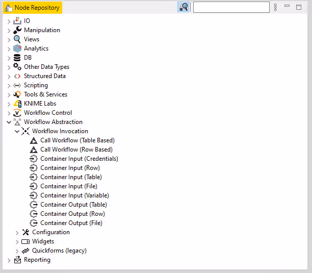Image resolution: width=312 pixels, height=273 pixels.
Task: Collapse the Workflow Abstraction category
Action: point(9,122)
